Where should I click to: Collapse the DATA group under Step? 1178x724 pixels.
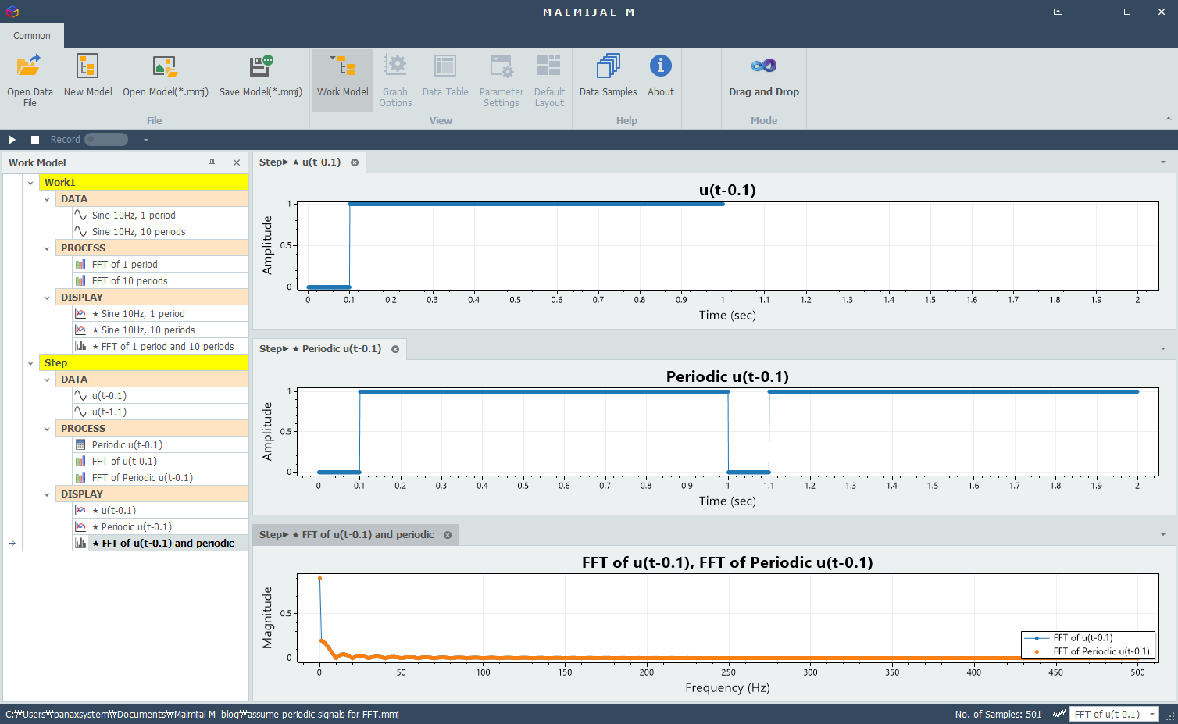pyautogui.click(x=47, y=380)
